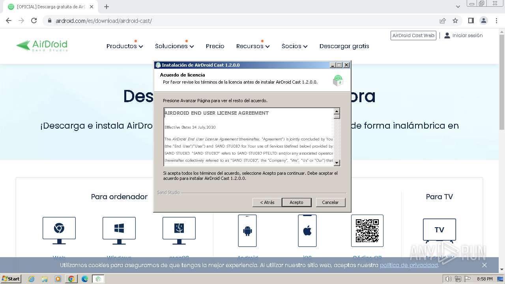
Task: Click the installer title bar icon
Action: (x=158, y=65)
